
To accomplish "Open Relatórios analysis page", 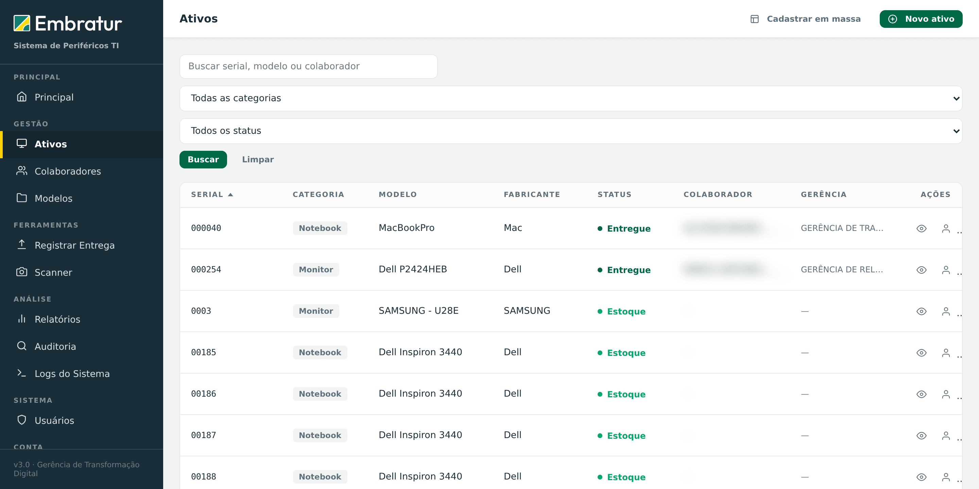I will [x=81, y=319].
